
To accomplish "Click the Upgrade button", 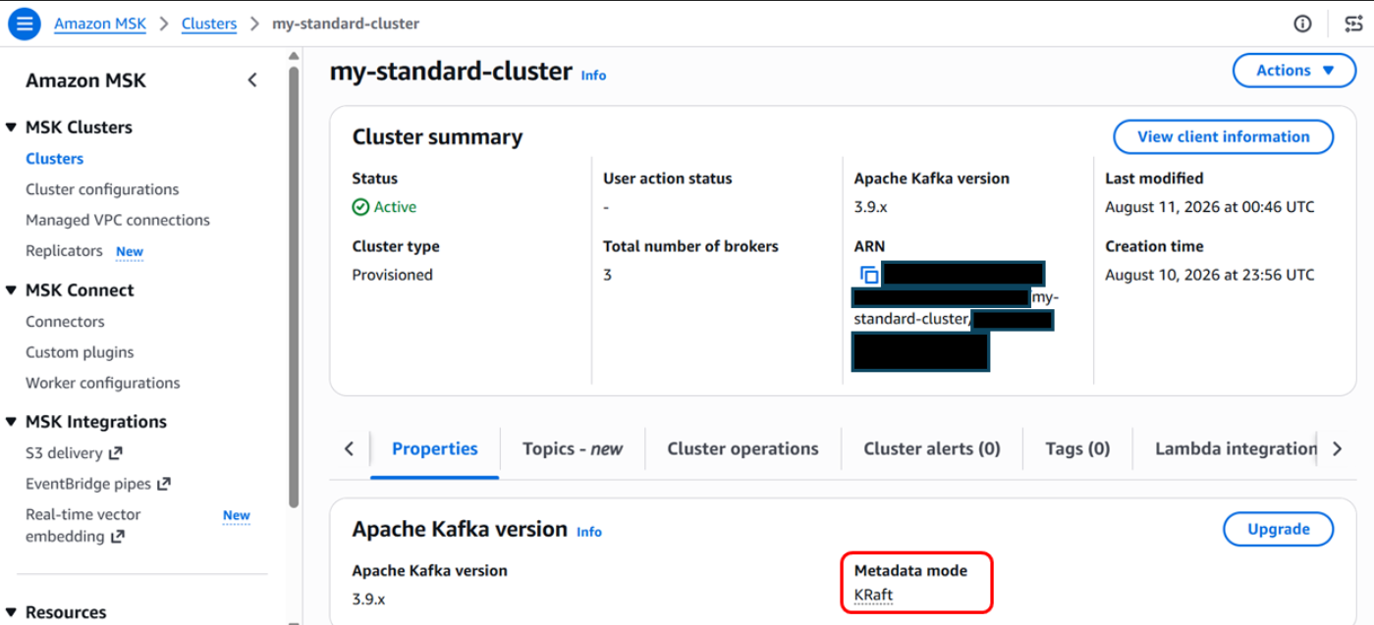I will 1278,530.
